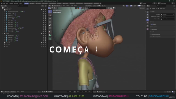Open the Object Mode dropdown
The height and width of the screenshot is (99, 176).
click(x=57, y=6)
